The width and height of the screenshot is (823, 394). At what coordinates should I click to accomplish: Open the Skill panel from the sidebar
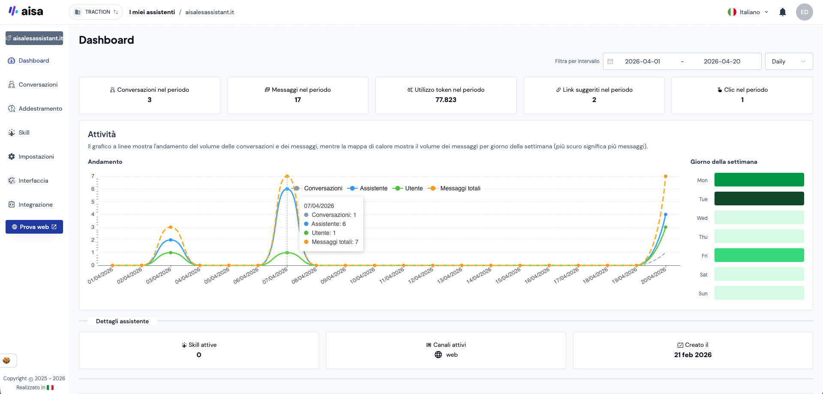[24, 132]
